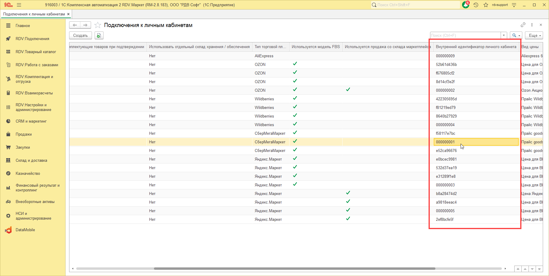
Task: Open the history clock icon
Action: [x=476, y=5]
